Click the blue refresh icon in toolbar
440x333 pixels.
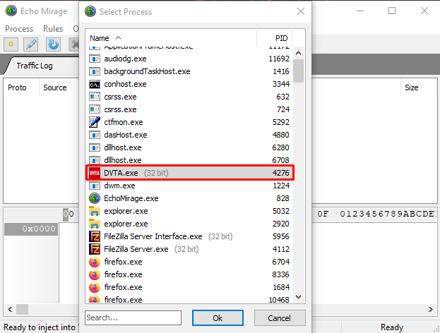pyautogui.click(x=53, y=44)
